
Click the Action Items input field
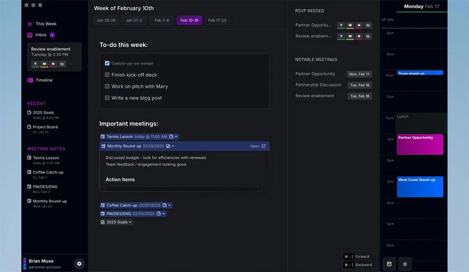pos(182,189)
